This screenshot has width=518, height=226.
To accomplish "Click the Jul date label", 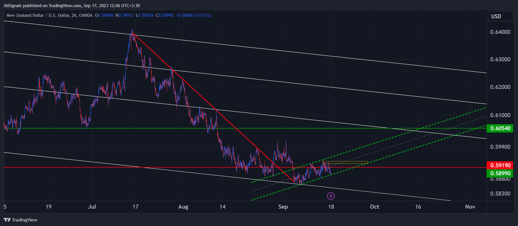I will point(92,207).
